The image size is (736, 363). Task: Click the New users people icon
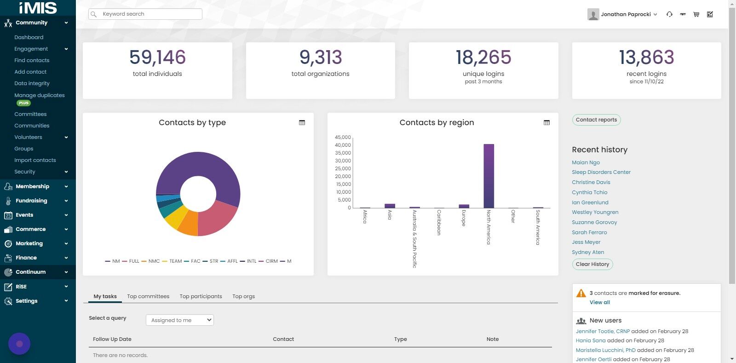tap(581, 321)
